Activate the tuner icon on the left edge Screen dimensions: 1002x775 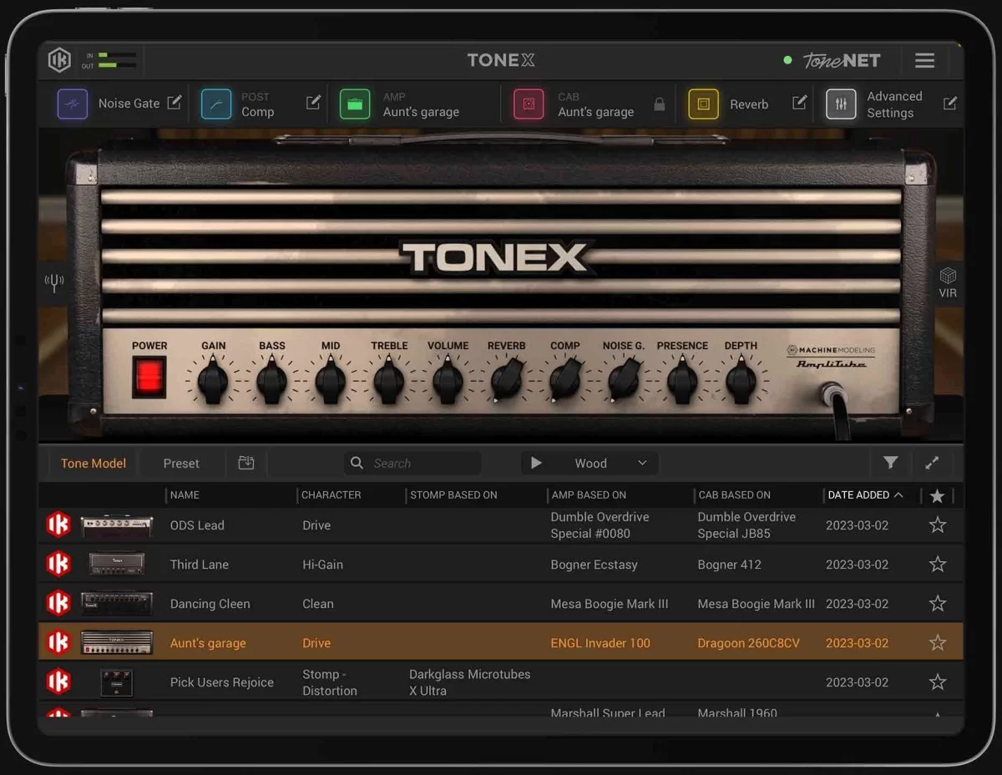pos(53,282)
